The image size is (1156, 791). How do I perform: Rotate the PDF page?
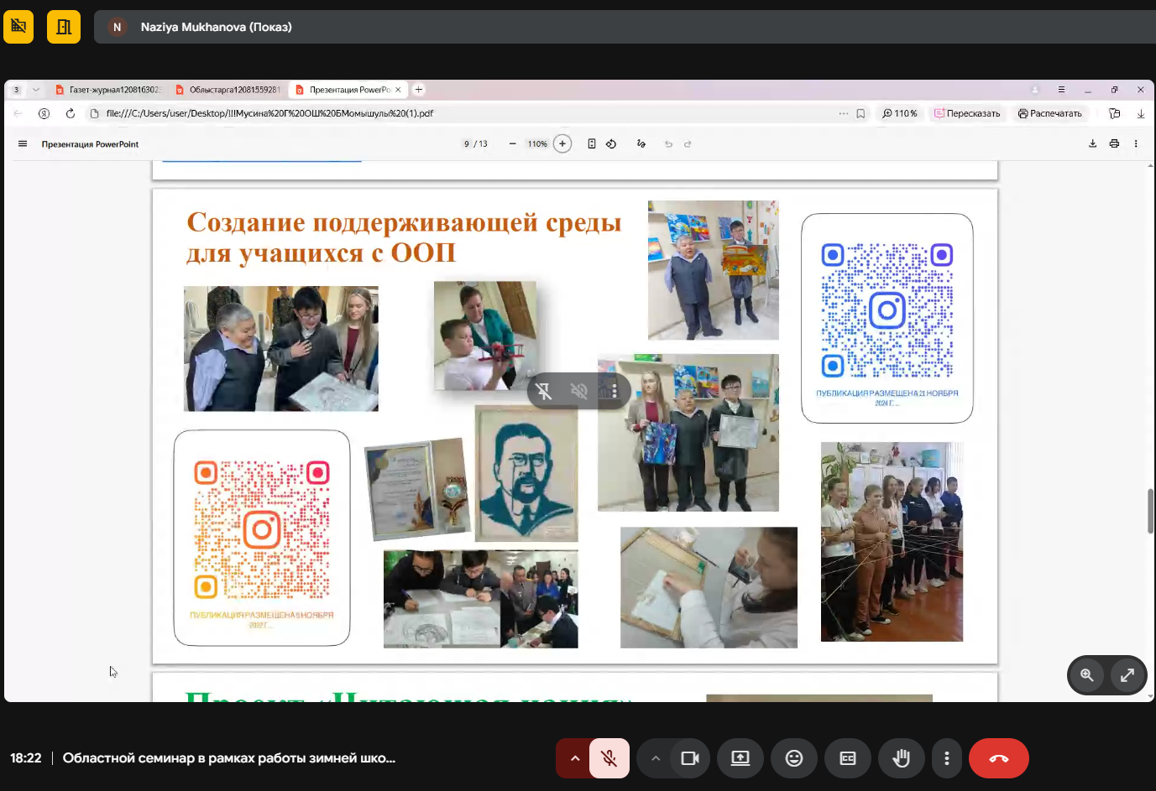click(x=611, y=144)
